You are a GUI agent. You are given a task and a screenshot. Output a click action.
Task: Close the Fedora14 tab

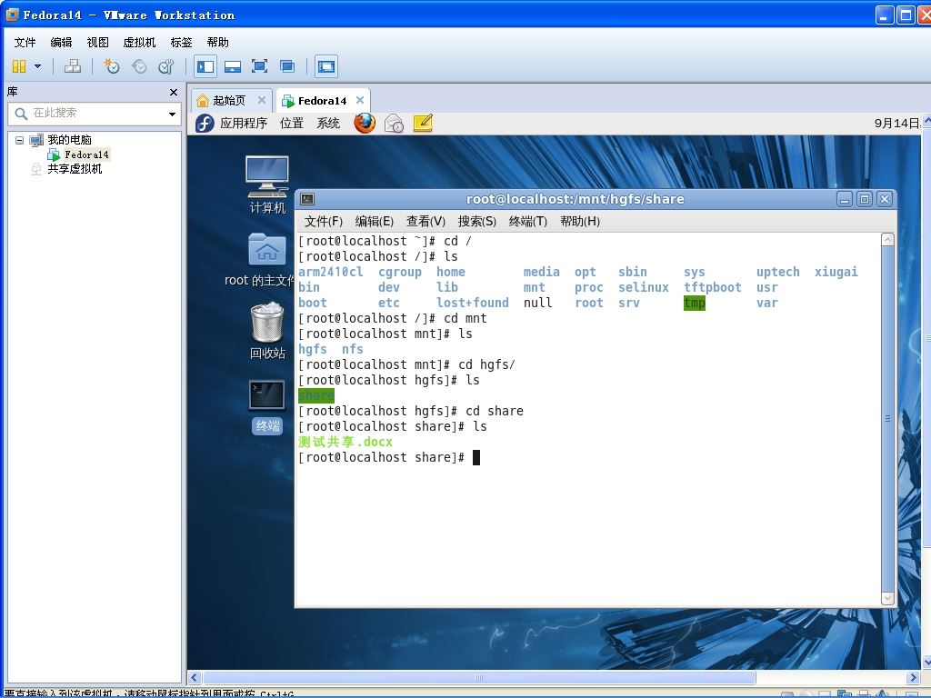[360, 100]
